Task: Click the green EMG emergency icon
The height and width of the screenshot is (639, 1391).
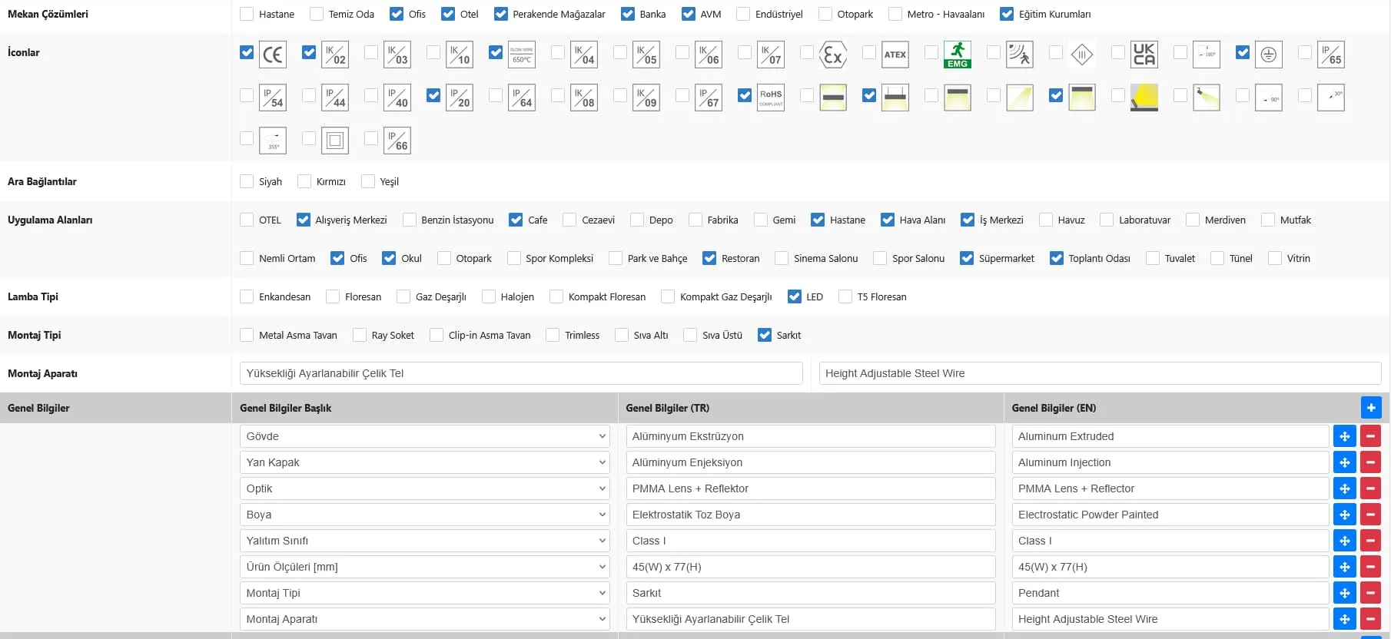Action: [958, 55]
